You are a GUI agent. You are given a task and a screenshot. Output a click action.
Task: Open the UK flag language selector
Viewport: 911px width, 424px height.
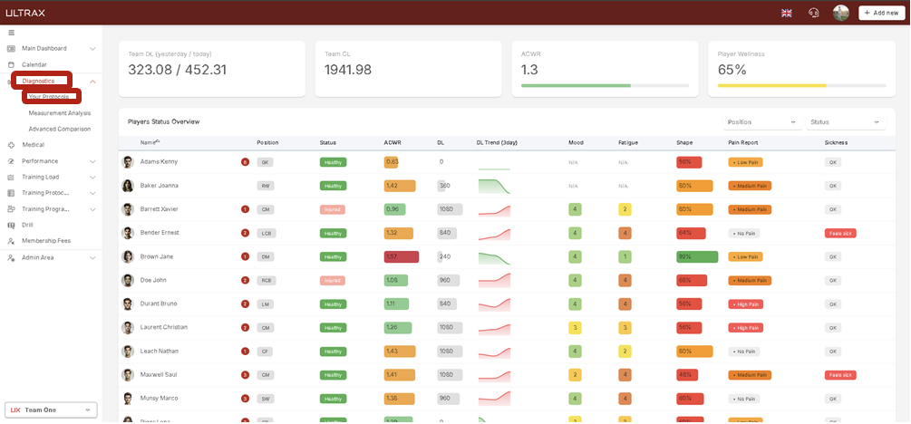786,13
